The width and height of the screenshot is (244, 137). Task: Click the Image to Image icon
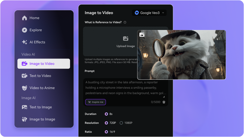point(24,119)
